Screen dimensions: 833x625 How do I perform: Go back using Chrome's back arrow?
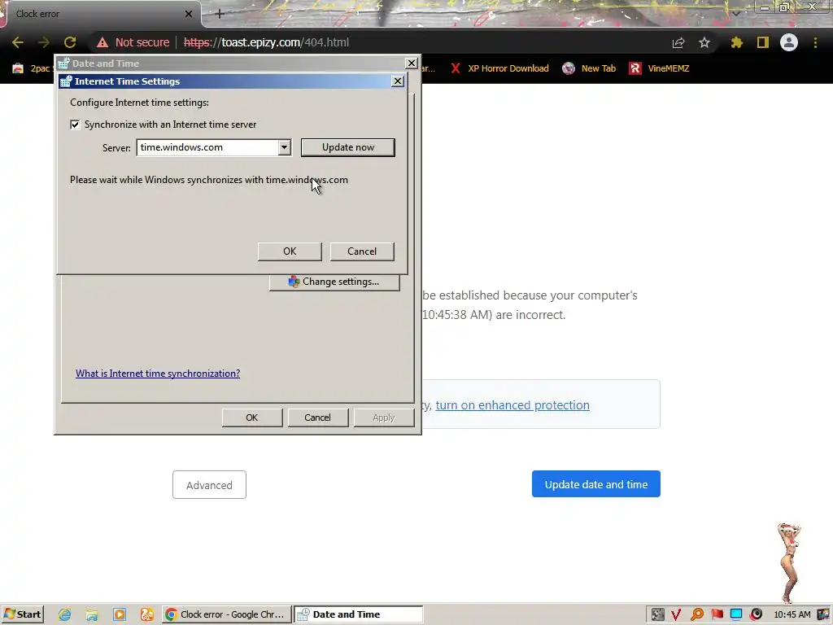click(x=18, y=42)
